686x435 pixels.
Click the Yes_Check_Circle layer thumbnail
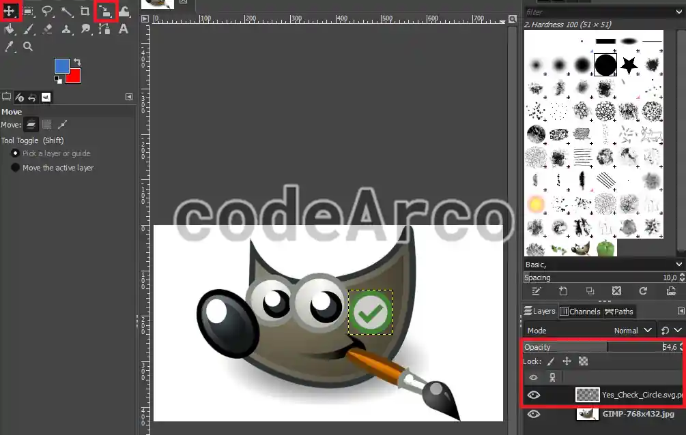click(588, 395)
